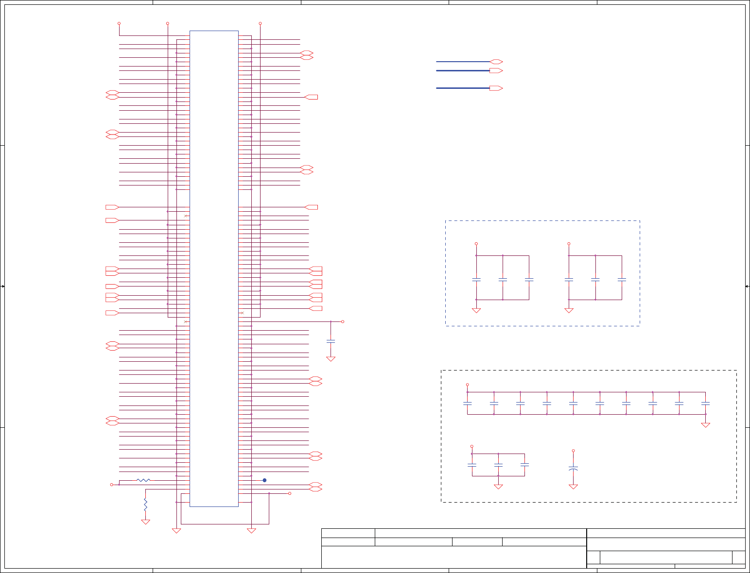750x573 pixels.
Task: Select the rightmost capacitor in the ten-capacitor row
Action: 705,403
